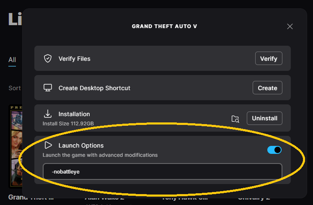Click the play triangle Launch Options icon
The height and width of the screenshot is (205, 313).
coord(48,145)
